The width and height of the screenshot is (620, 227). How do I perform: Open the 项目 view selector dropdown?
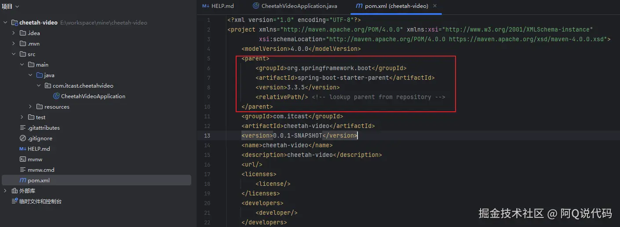11,7
